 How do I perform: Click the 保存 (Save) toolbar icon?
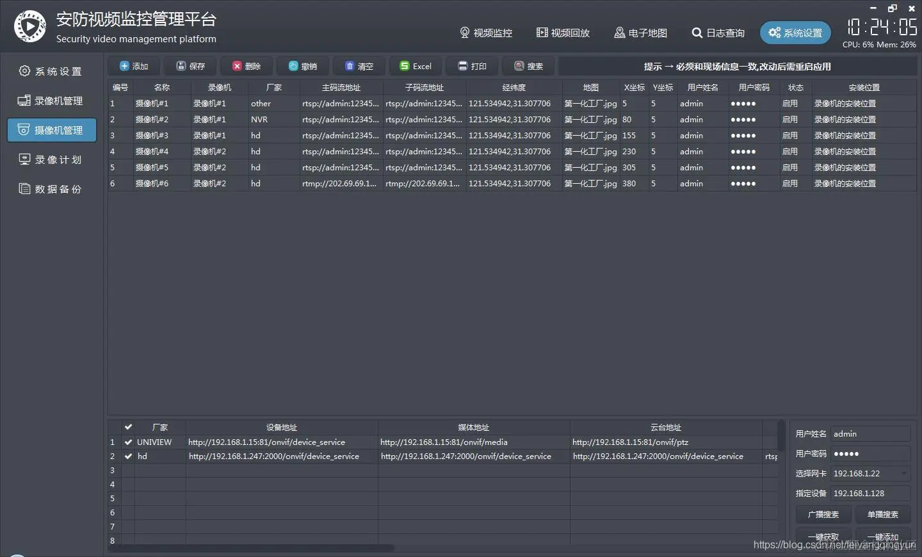tap(190, 65)
